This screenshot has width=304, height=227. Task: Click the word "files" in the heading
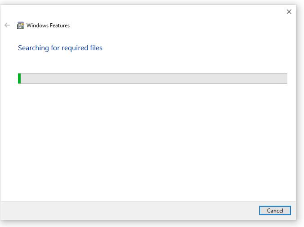(96, 48)
